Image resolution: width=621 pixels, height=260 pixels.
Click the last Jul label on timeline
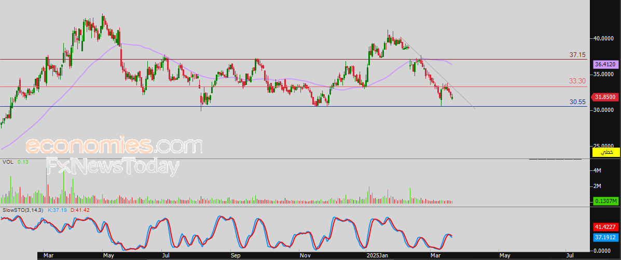tap(571, 256)
